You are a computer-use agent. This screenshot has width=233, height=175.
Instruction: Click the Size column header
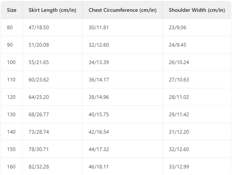[x=12, y=10]
